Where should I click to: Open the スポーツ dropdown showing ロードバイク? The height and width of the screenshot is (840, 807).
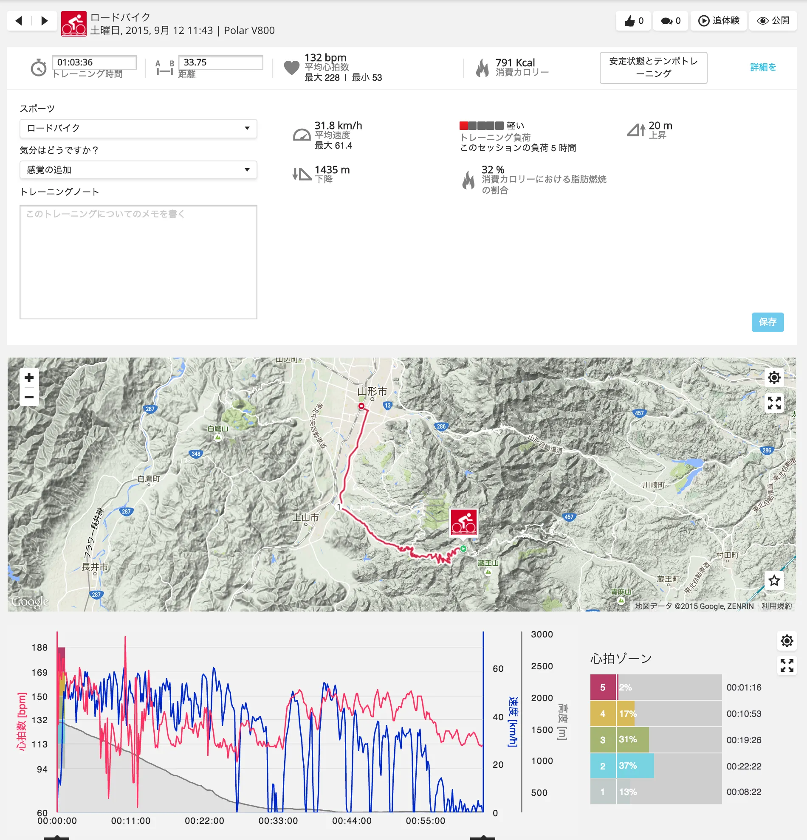pyautogui.click(x=138, y=128)
